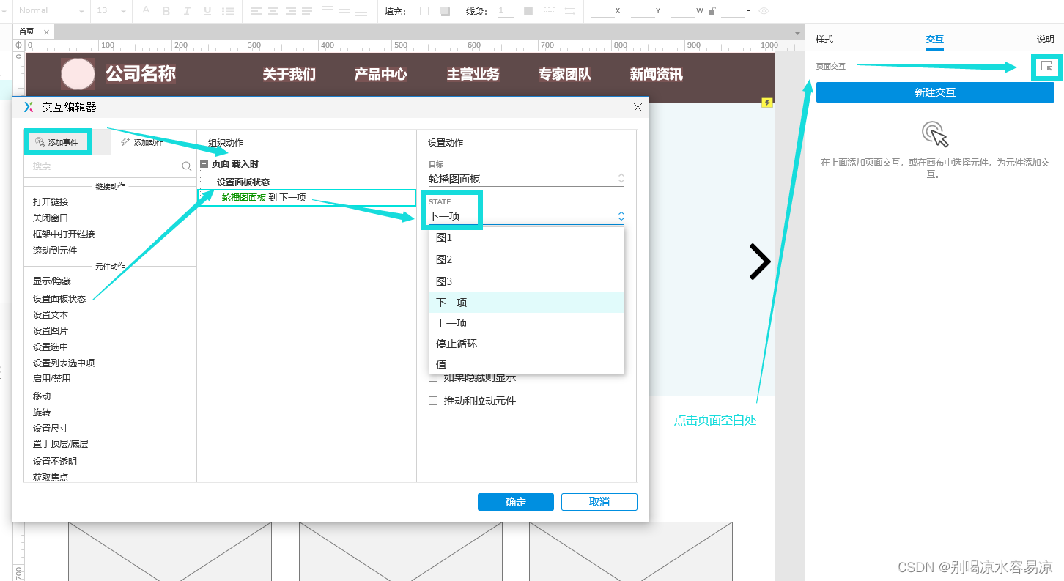The height and width of the screenshot is (581, 1064).
Task: Close the 首页 page tab
Action: pos(46,32)
